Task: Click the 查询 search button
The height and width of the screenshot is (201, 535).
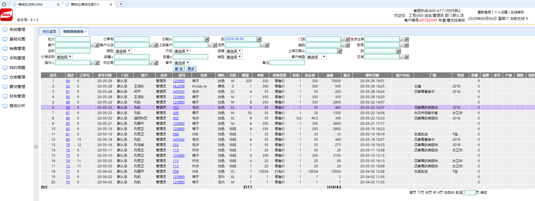Action: [179, 69]
